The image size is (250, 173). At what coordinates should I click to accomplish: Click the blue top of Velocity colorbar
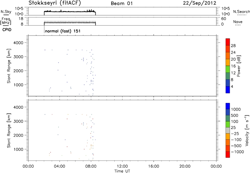point(228,106)
